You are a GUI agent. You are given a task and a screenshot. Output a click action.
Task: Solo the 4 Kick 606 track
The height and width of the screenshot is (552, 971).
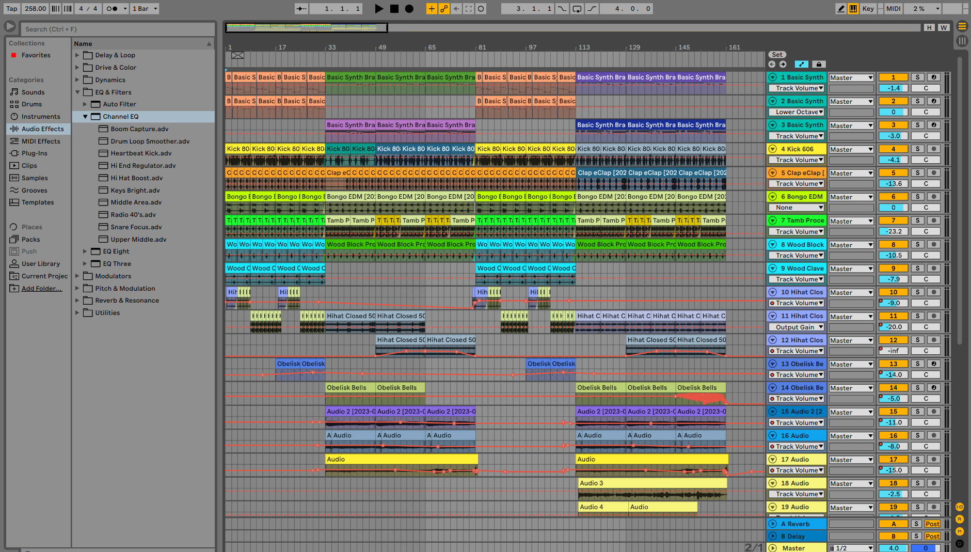(917, 149)
